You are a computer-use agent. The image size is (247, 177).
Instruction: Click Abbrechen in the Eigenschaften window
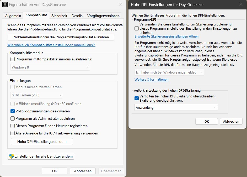click(x=83, y=171)
